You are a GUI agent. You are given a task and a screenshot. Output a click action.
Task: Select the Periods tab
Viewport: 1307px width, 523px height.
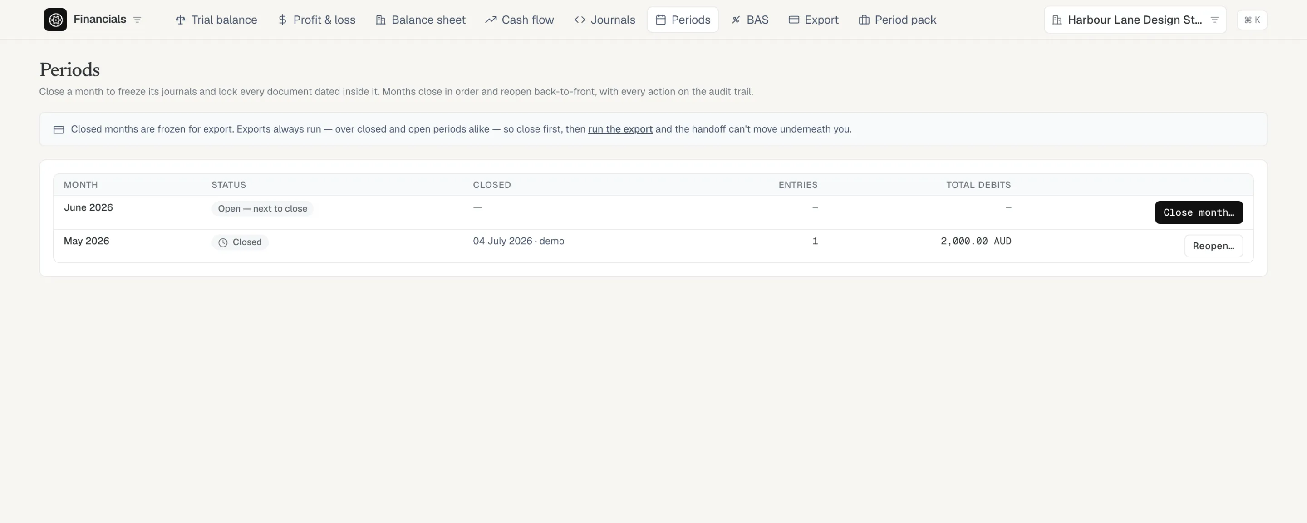coord(683,20)
